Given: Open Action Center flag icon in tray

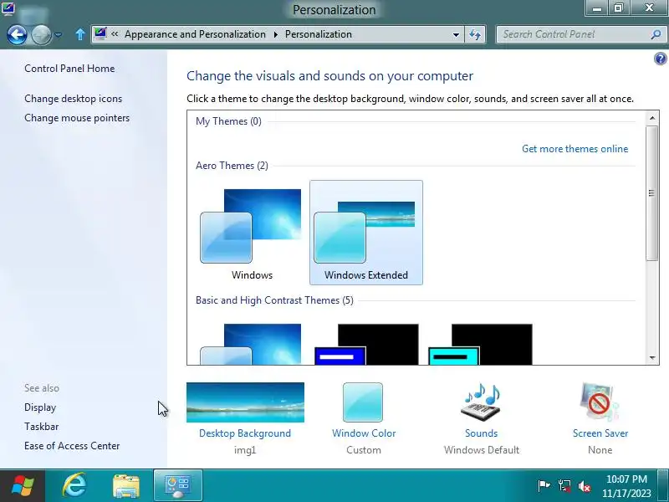Looking at the screenshot, I should point(544,486).
